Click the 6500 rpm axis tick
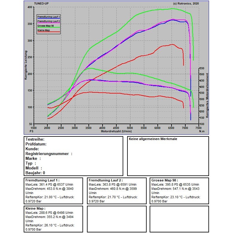This screenshot has width=233, height=233. 171,128
